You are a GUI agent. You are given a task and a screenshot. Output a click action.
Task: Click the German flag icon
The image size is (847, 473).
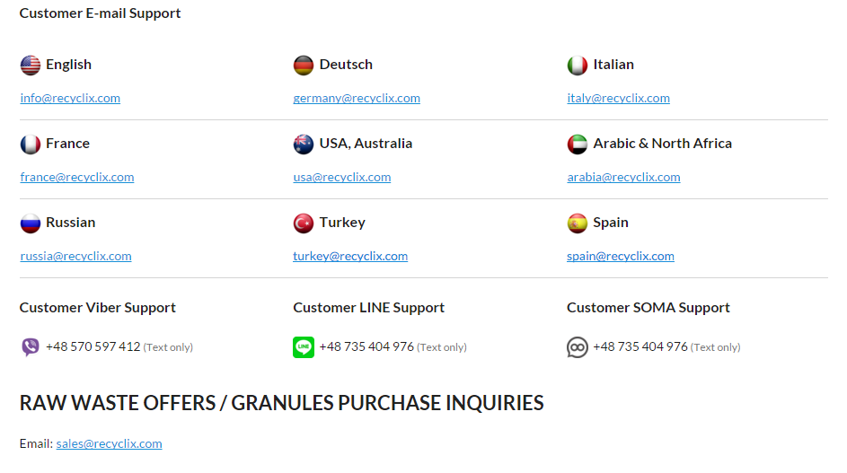point(304,66)
